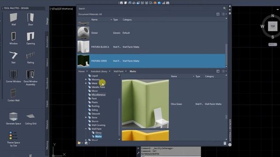Open the Roofing category
Viewport: 280px width, 157px height.
[95, 106]
